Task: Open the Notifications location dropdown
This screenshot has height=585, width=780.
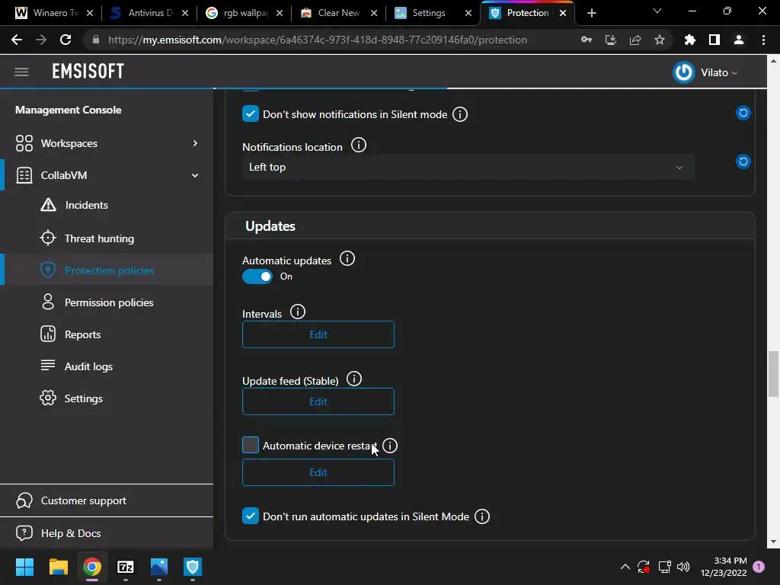Action: [468, 167]
